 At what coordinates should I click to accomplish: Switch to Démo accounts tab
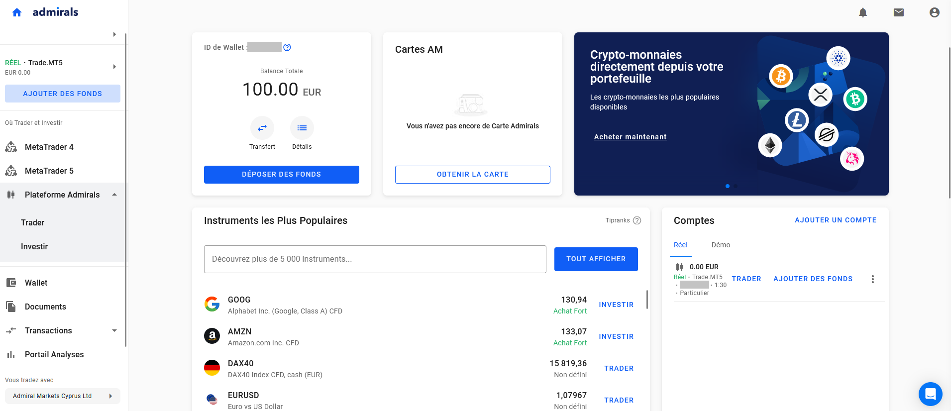(721, 245)
